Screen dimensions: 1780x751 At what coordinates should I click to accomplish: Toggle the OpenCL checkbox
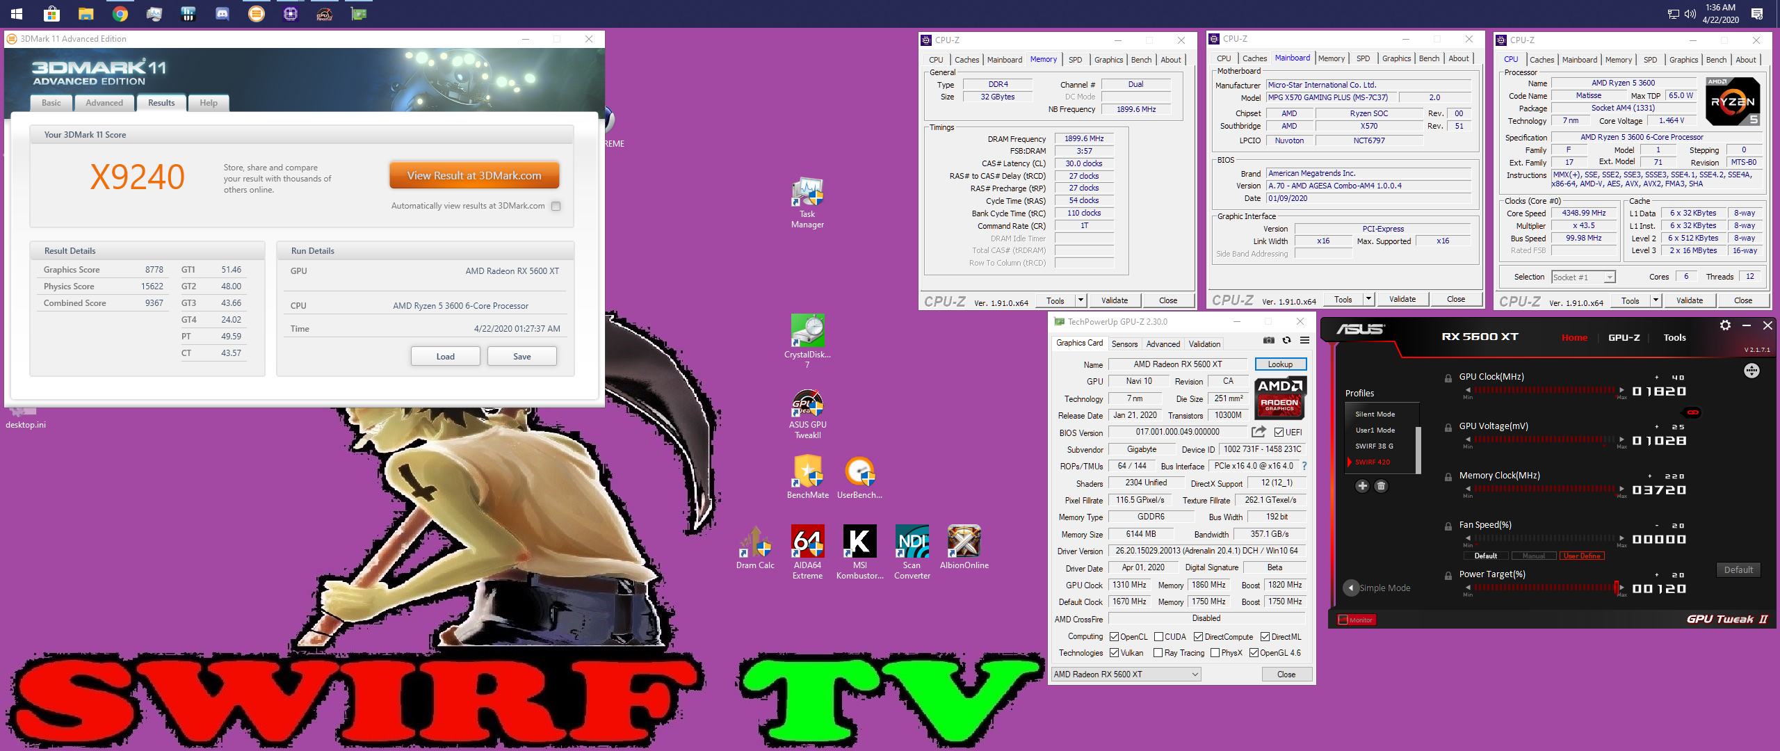click(x=1115, y=637)
